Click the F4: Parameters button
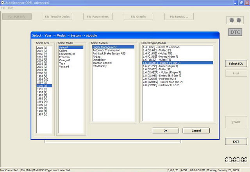The height and width of the screenshot is (172, 250). click(98, 16)
